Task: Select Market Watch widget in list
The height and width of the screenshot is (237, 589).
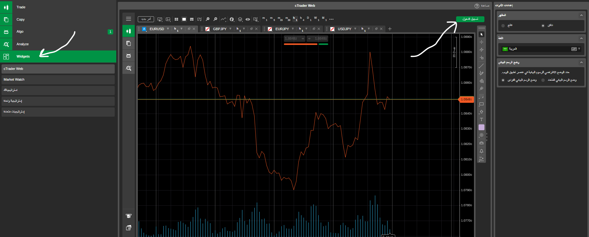Action: point(58,79)
